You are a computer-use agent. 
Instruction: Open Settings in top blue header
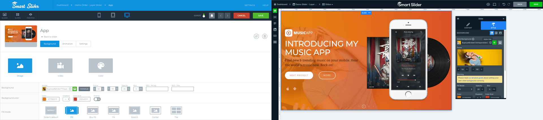tap(249, 5)
